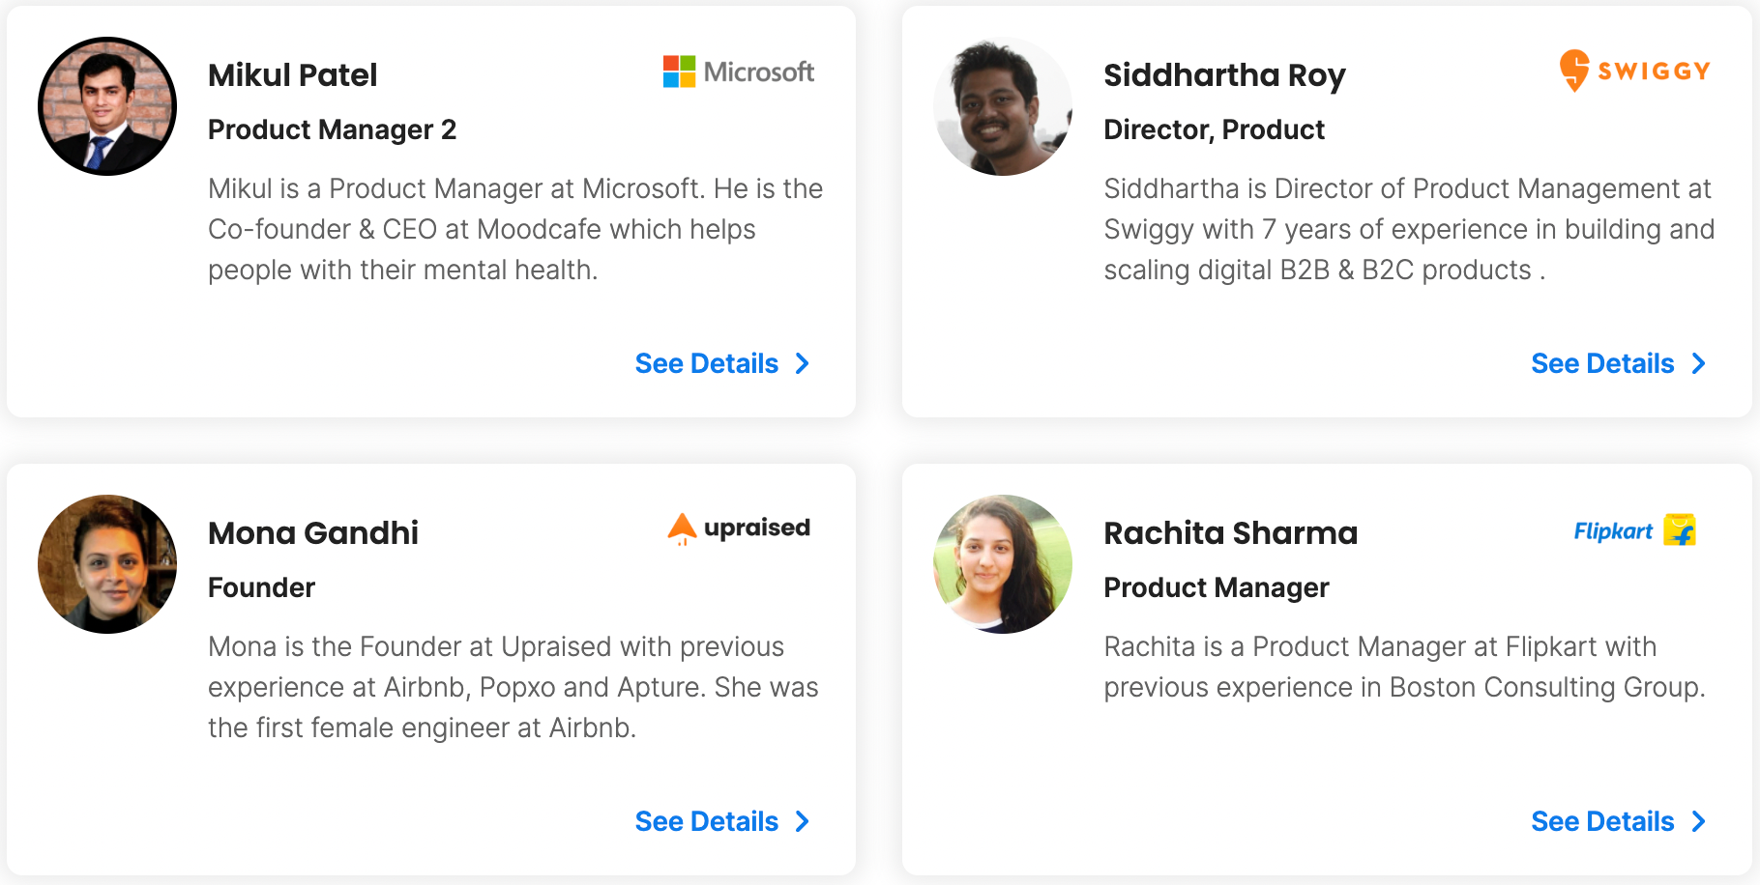Click the Swiggy logo icon

click(1573, 71)
